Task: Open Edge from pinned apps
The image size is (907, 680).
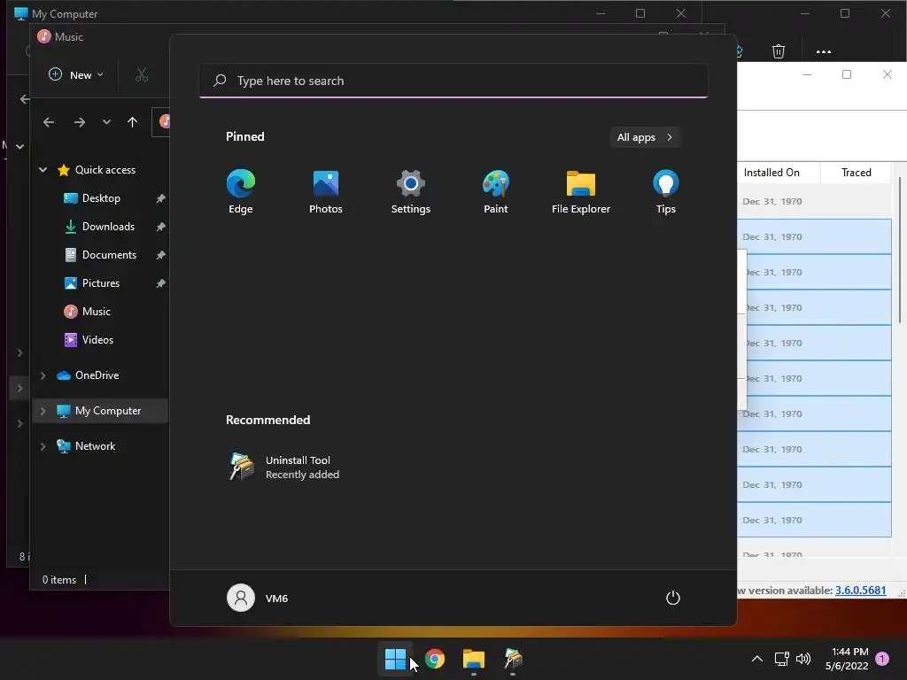Action: (241, 191)
